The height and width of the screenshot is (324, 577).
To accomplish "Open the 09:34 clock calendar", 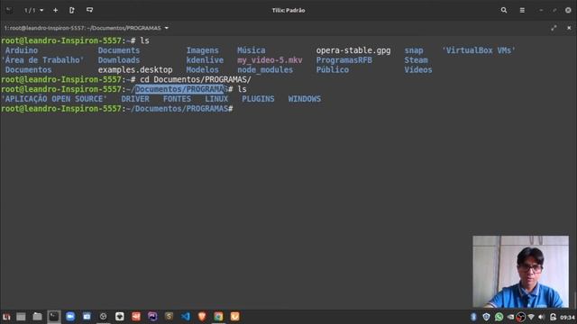I will 567,317.
